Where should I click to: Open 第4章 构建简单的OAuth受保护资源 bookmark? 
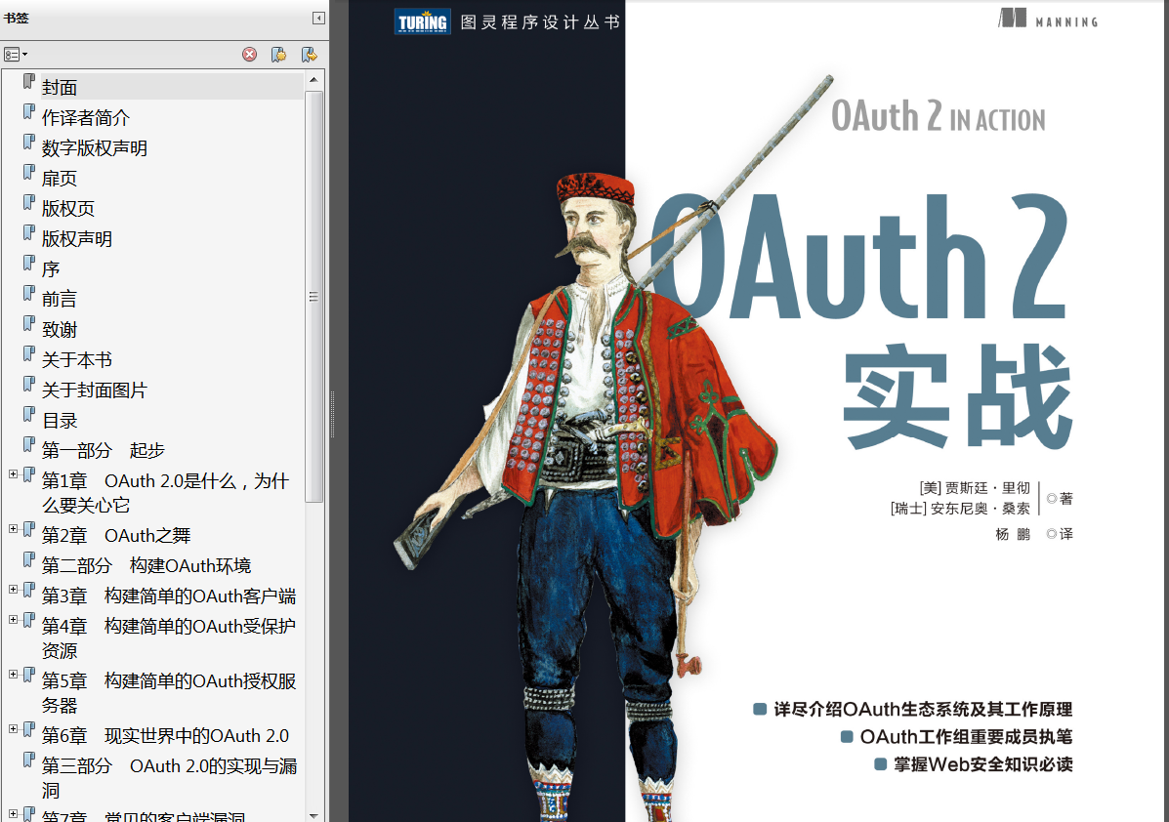click(169, 637)
